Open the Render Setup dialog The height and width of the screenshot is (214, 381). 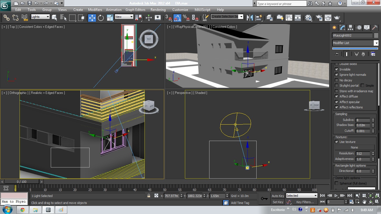tap(319, 18)
